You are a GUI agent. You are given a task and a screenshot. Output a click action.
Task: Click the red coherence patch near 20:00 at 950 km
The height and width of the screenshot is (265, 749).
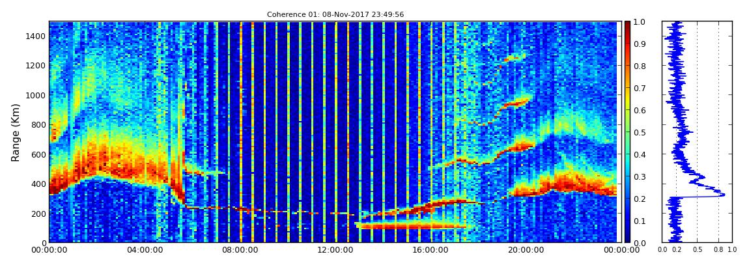click(517, 102)
